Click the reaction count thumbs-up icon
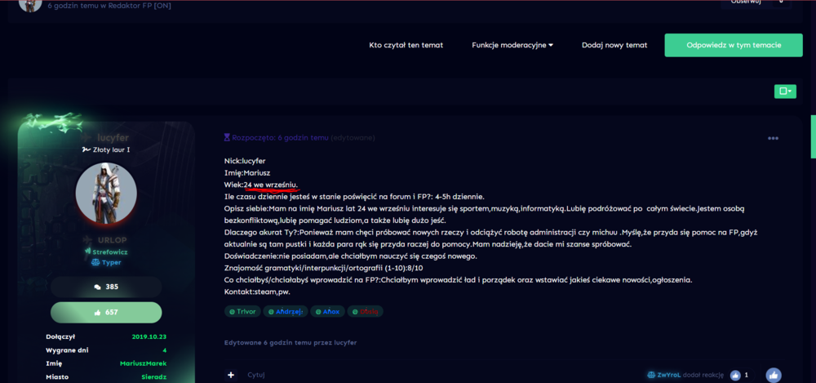Viewport: 816px width, 383px height. click(x=735, y=375)
